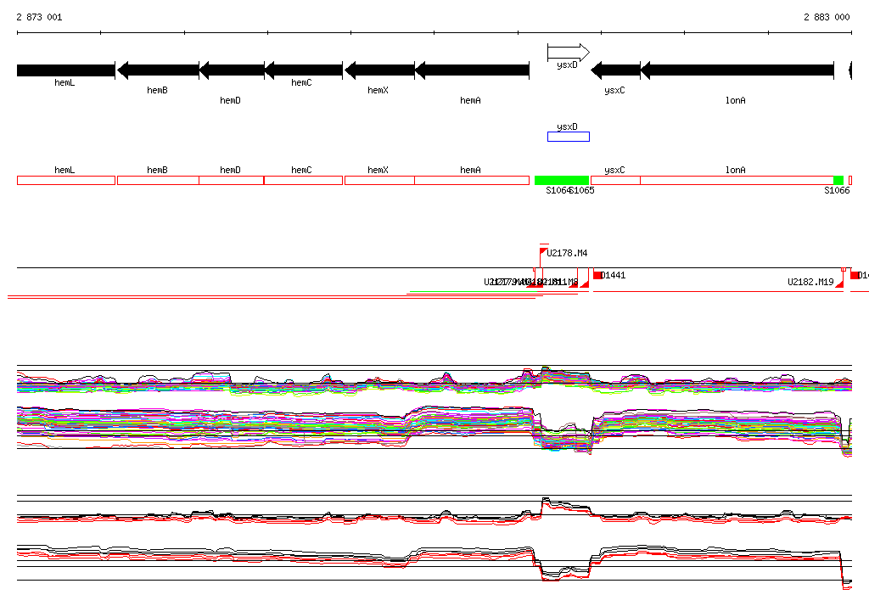This screenshot has height=606, width=869.
Task: Select the ysxC black gene arrow
Action: click(x=615, y=70)
